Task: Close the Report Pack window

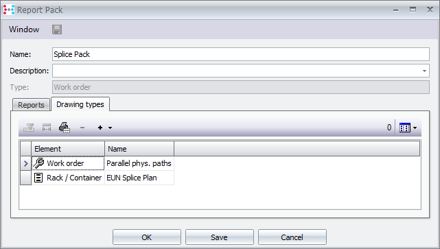Action: 430,10
